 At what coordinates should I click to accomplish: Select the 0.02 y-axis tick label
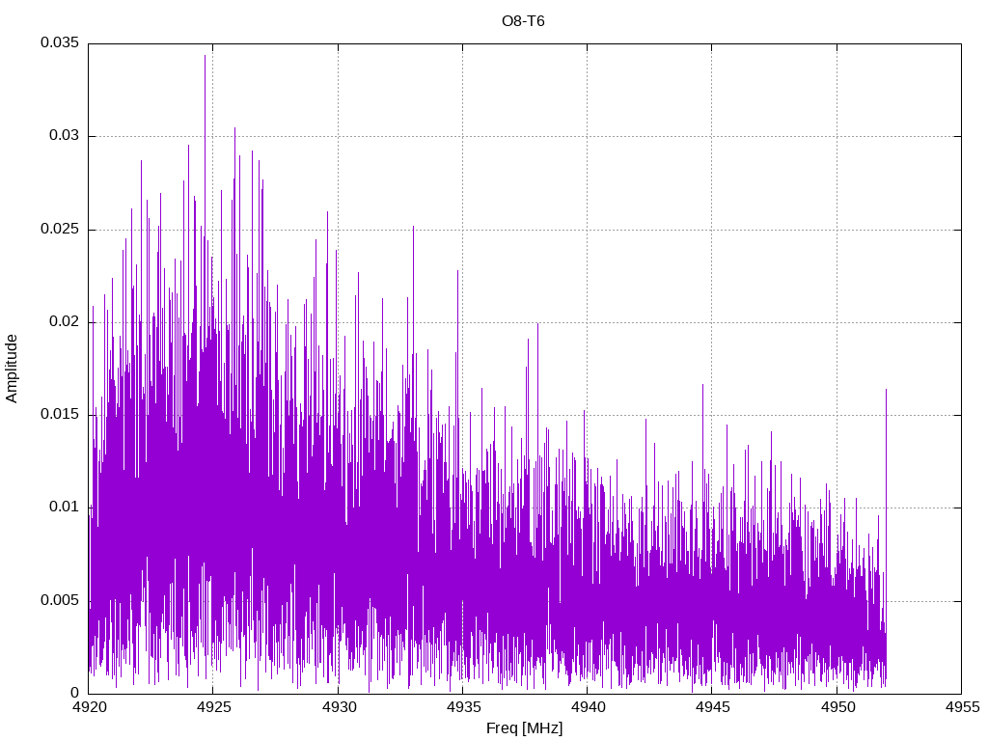(63, 322)
